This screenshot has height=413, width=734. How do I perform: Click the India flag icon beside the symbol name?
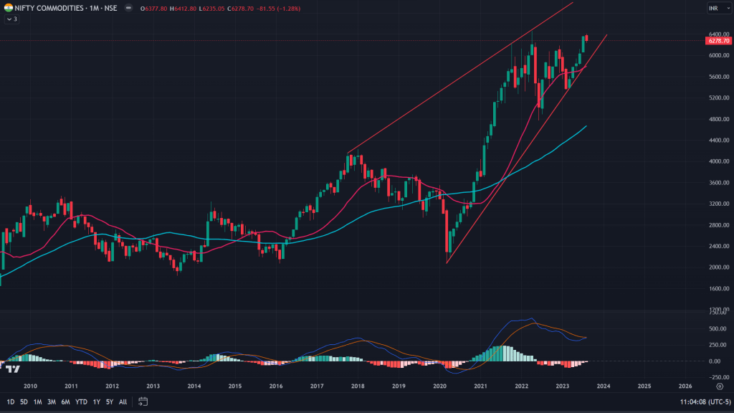pos(9,8)
